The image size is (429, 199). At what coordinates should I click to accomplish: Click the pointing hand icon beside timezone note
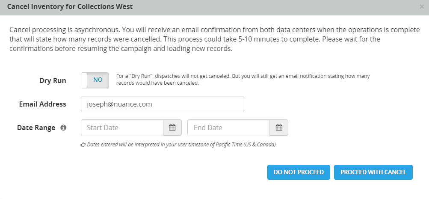point(83,145)
